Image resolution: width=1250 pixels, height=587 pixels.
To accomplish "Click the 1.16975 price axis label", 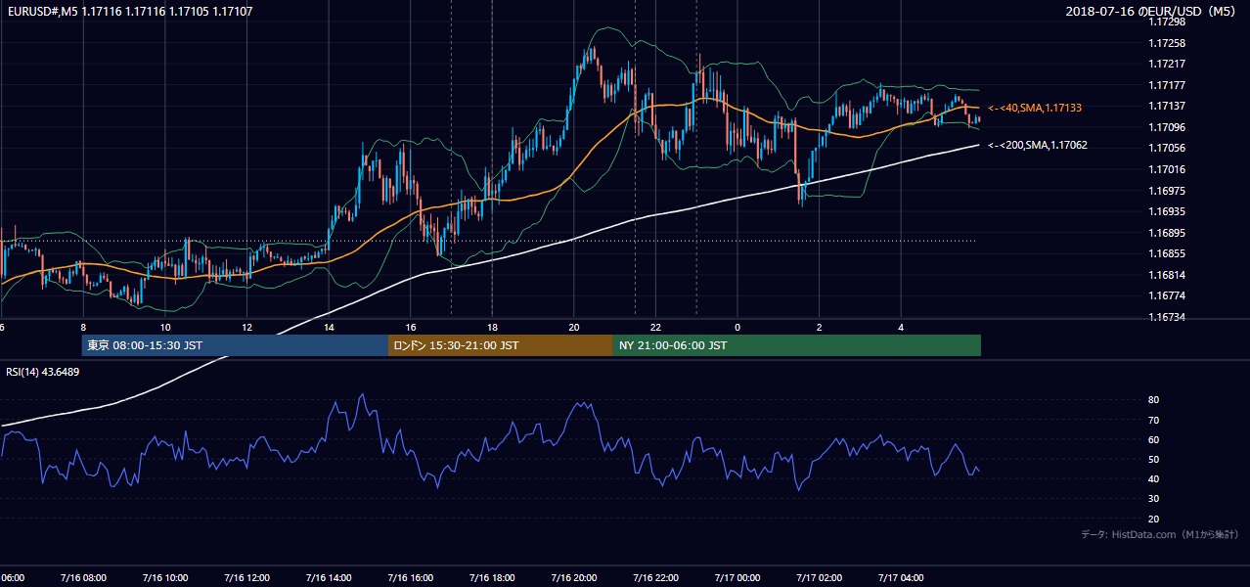I will click(1168, 191).
